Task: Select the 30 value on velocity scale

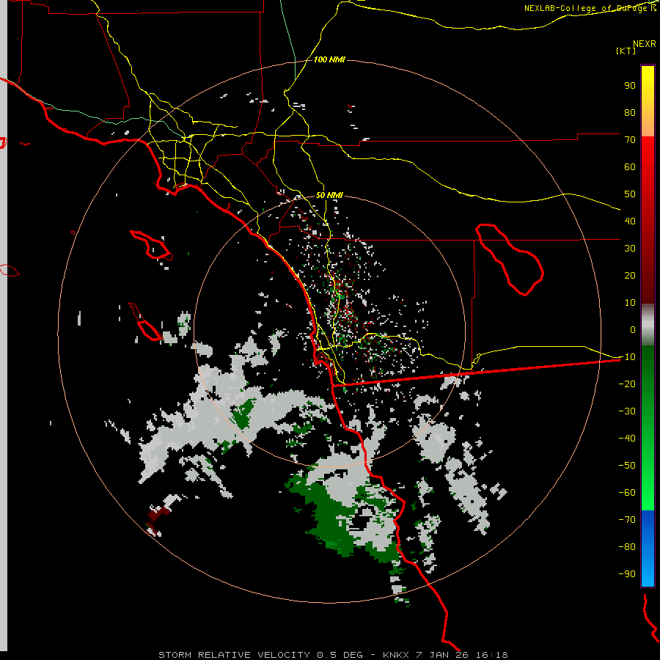Action: tap(630, 249)
